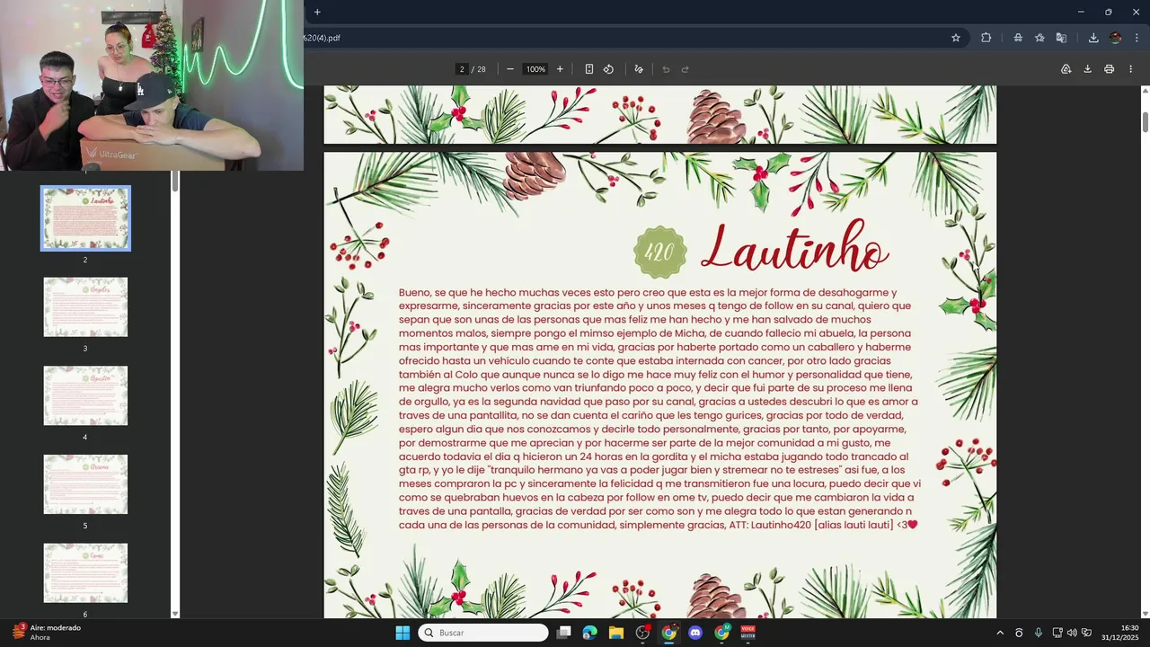The image size is (1150, 647).
Task: Open OBS Studio from taskbar
Action: point(642,633)
